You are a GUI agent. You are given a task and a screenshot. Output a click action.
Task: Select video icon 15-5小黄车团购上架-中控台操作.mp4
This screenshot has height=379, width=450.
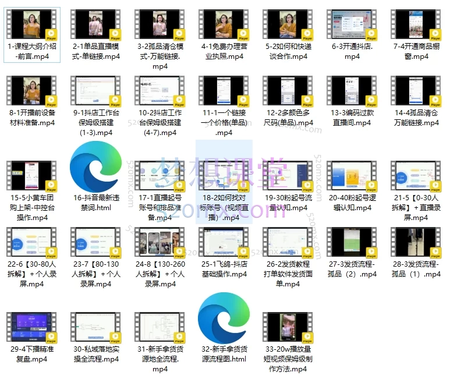point(31,176)
